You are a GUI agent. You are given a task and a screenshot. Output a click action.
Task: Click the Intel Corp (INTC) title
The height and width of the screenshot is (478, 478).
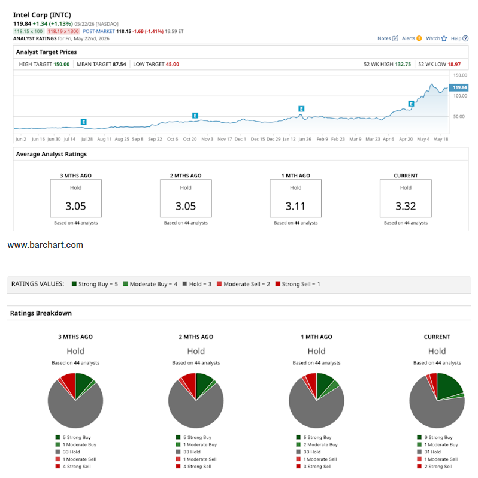point(42,15)
